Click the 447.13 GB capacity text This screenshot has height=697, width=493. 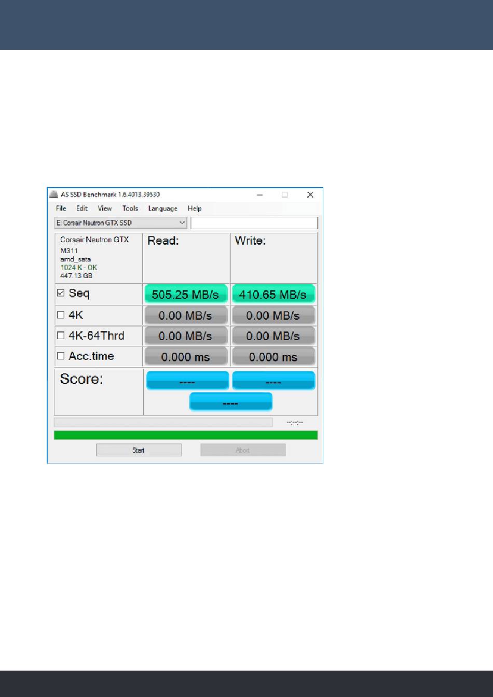[x=76, y=276]
